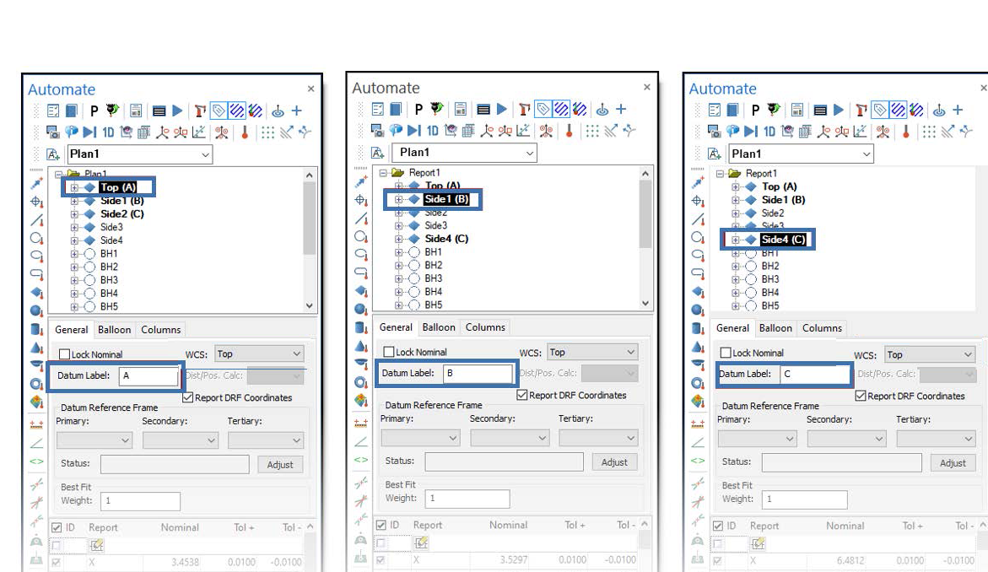Select the circle feature icon in middle panel sidebar
The width and height of the screenshot is (988, 572).
361,237
